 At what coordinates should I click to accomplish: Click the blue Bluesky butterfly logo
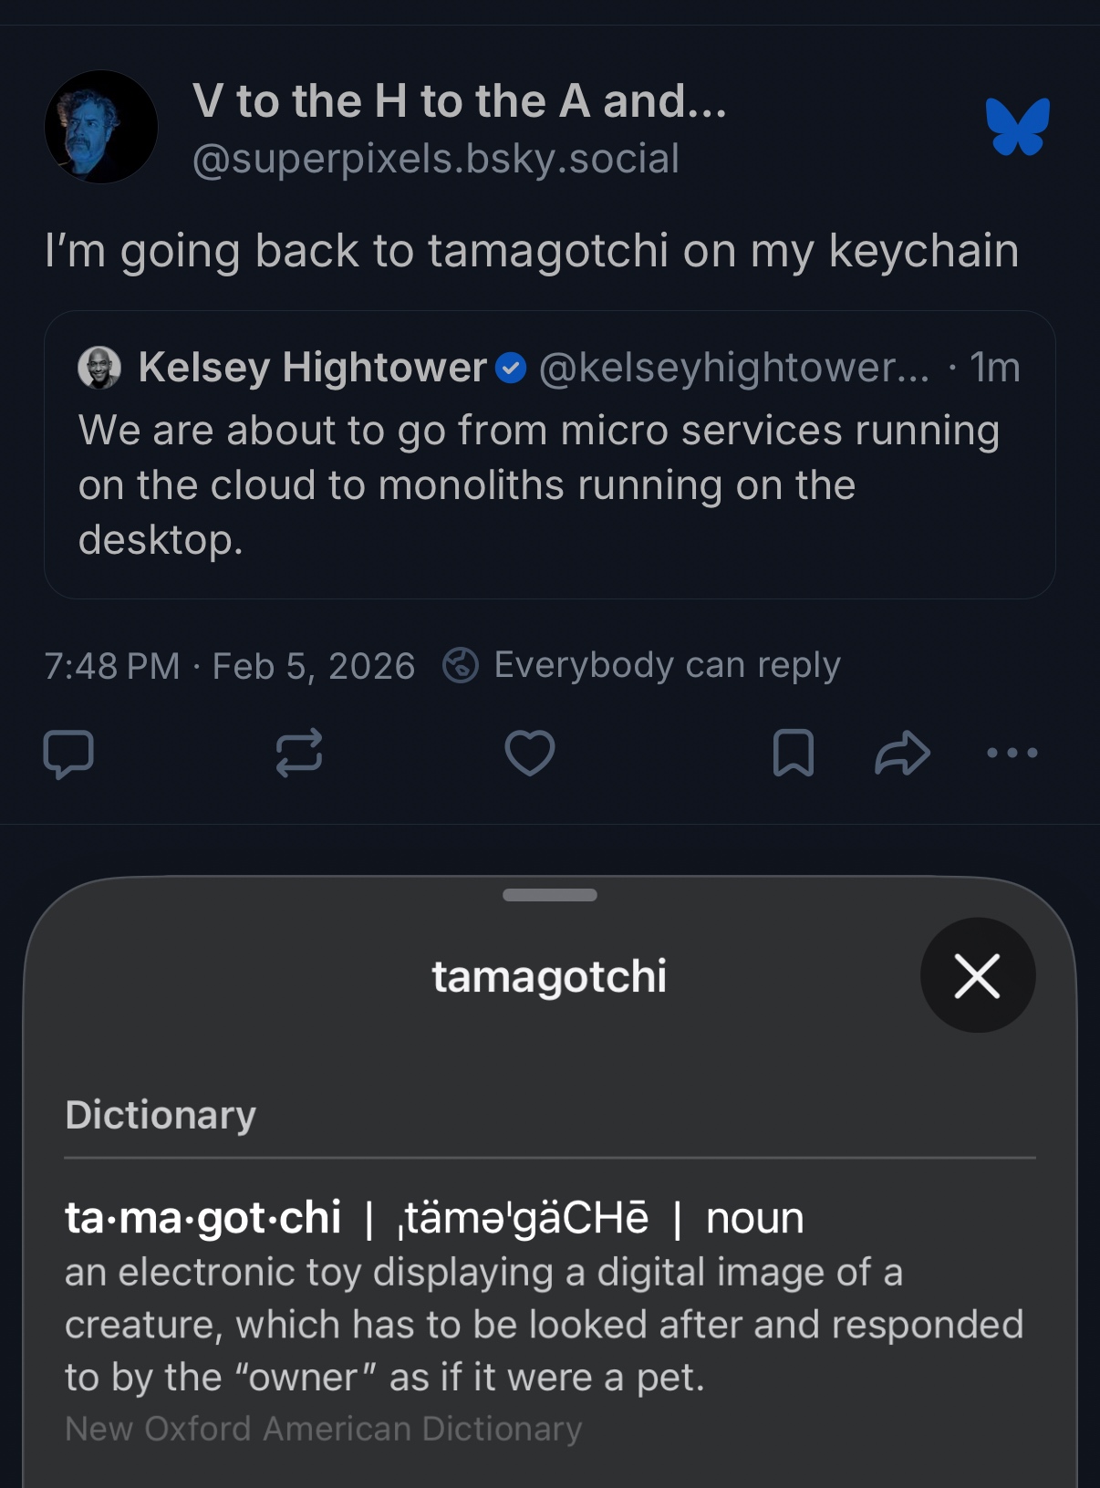(x=1018, y=127)
